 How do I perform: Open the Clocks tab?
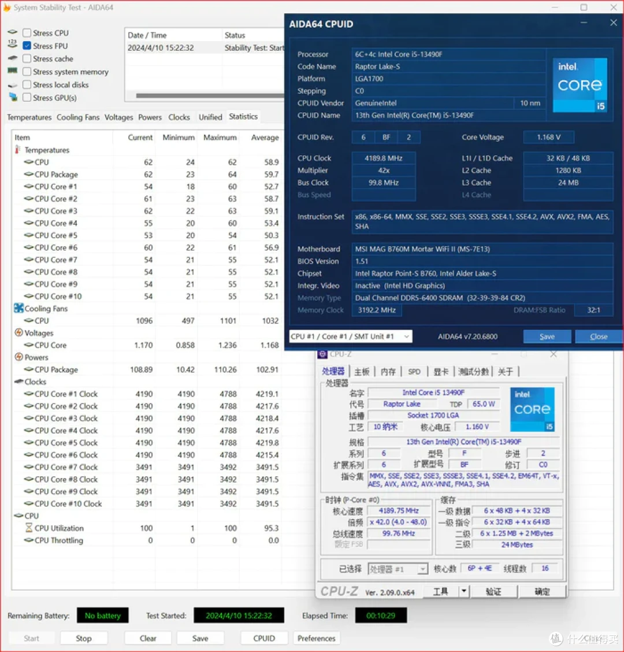point(179,117)
